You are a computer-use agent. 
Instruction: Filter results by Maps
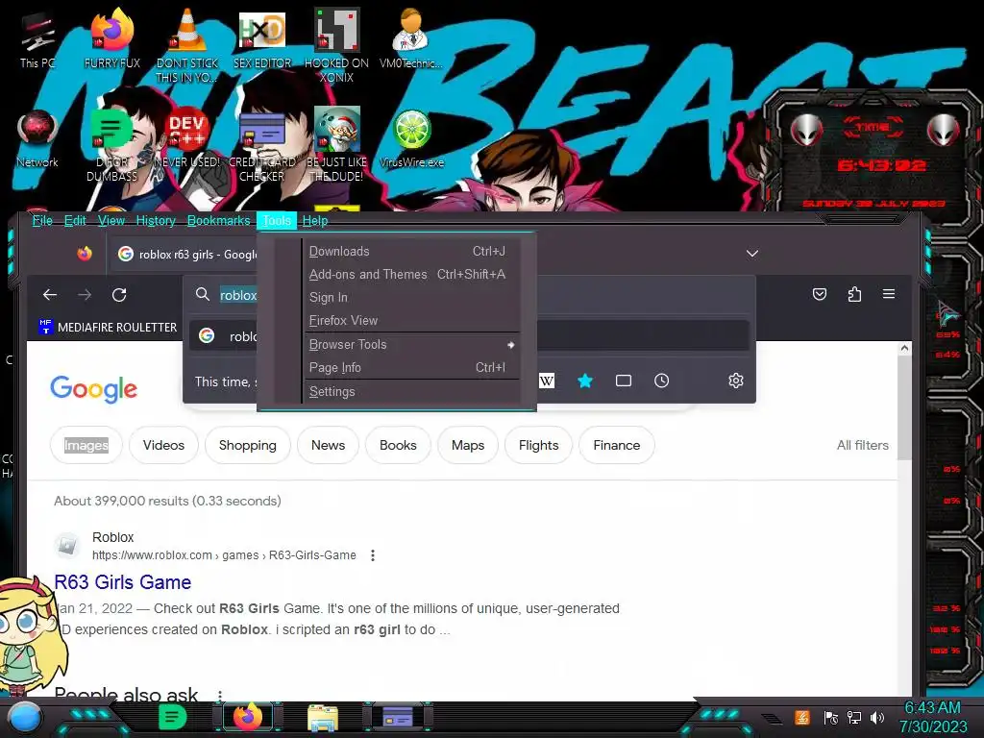468,445
